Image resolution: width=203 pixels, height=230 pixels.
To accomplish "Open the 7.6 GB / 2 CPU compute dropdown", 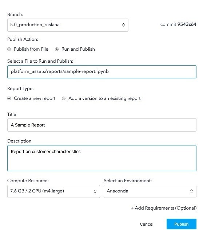I will [x=53, y=191].
